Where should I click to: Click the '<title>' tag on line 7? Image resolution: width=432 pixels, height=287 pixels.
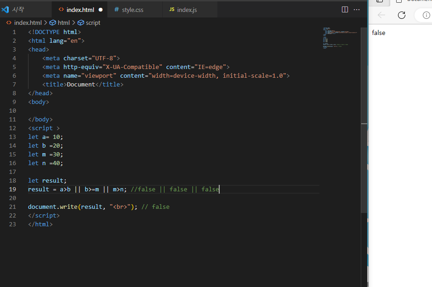click(55, 84)
